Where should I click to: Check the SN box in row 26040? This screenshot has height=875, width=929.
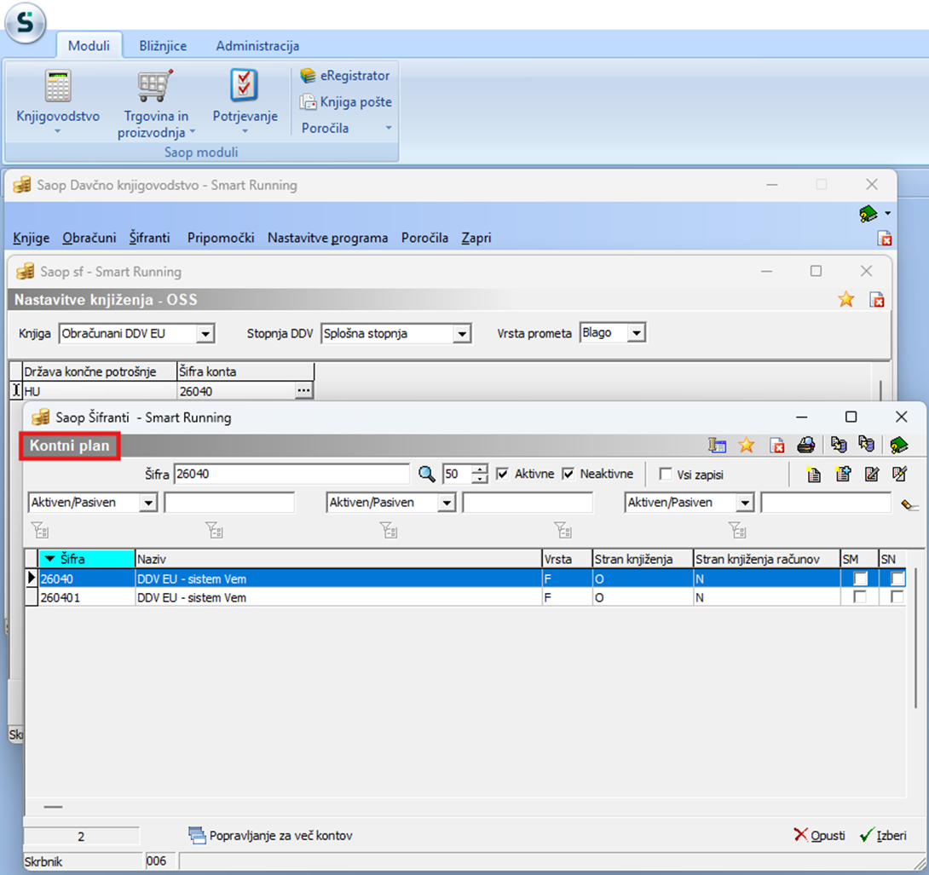coord(897,579)
